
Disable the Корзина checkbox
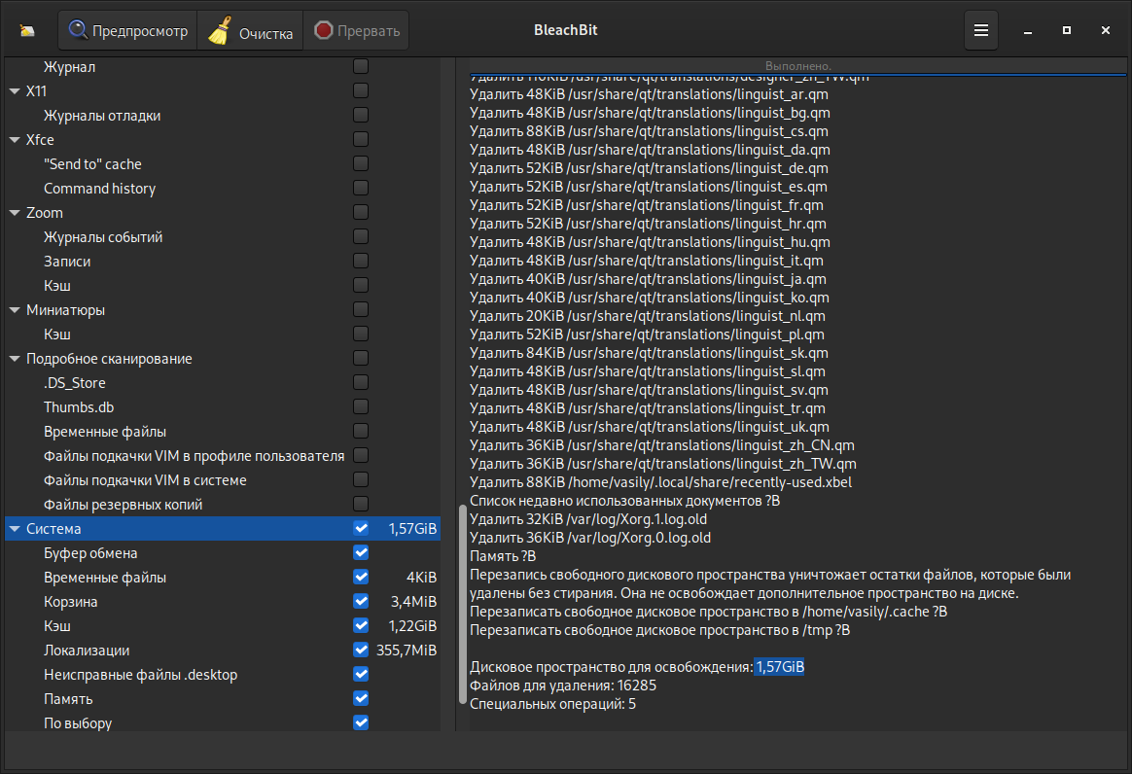click(x=361, y=601)
